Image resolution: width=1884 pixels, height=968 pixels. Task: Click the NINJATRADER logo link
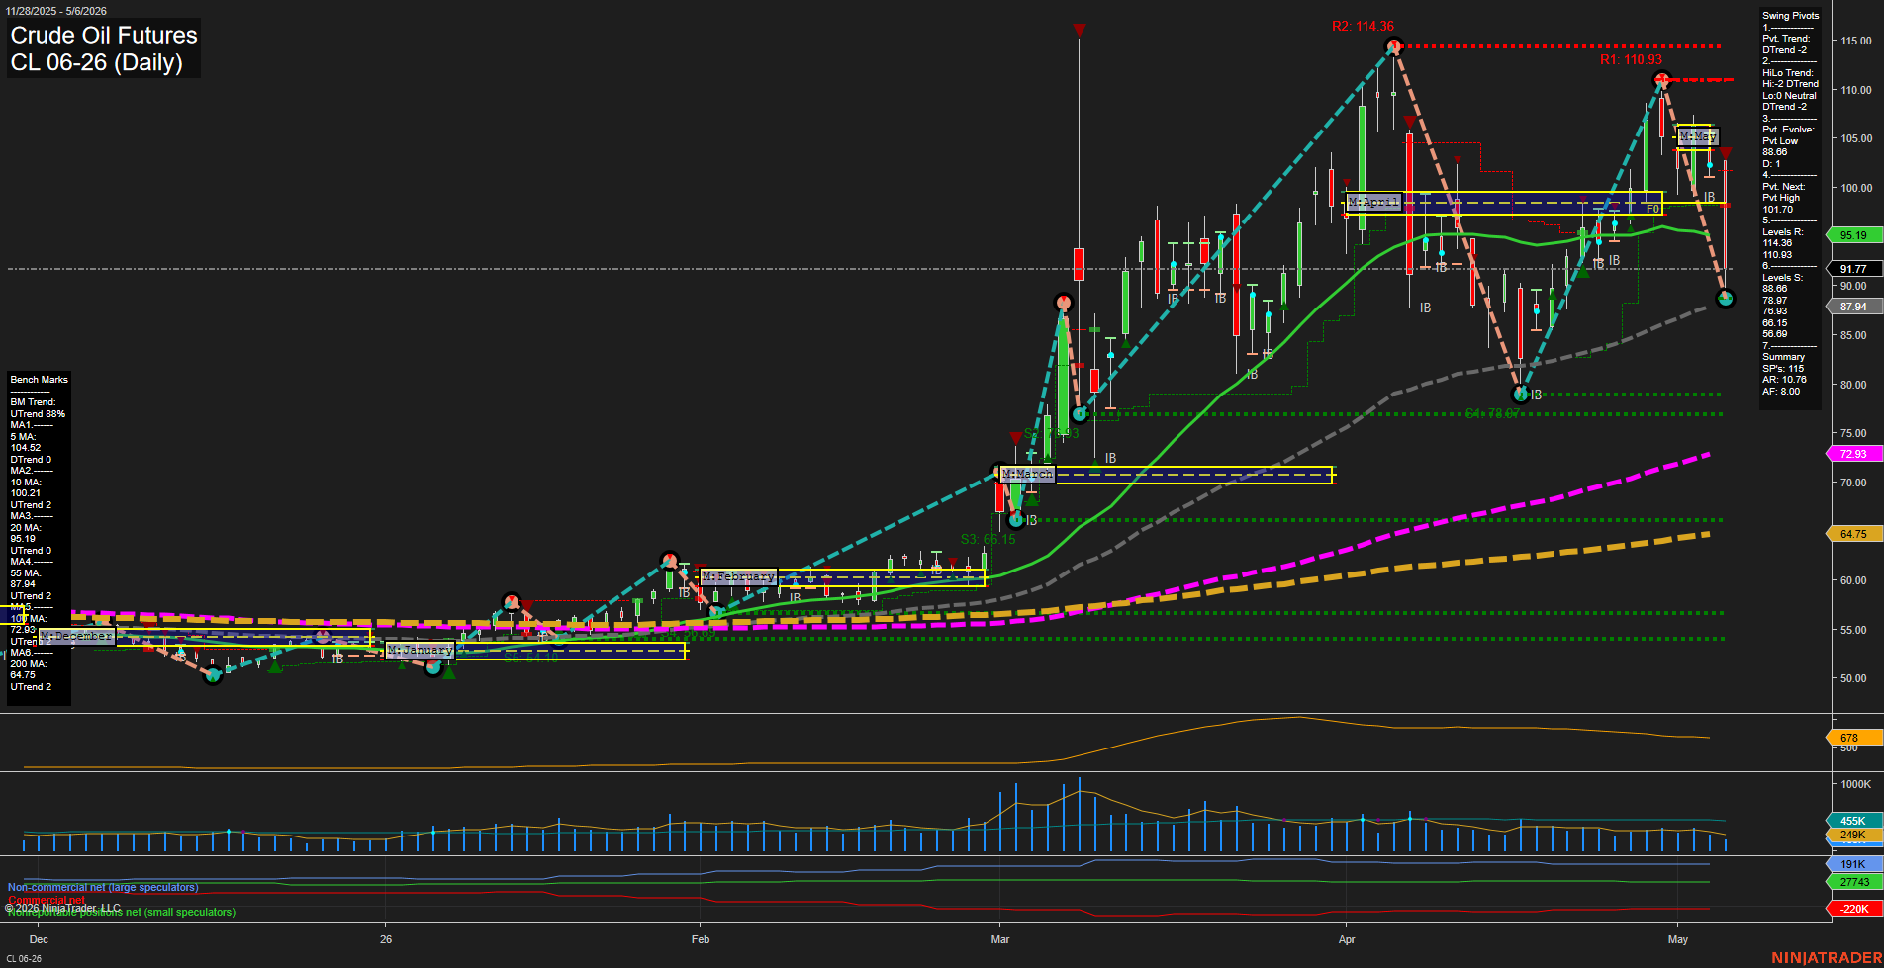[x=1827, y=958]
